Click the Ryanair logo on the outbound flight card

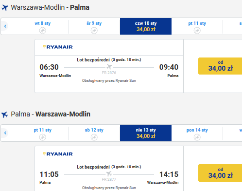pos(58,47)
